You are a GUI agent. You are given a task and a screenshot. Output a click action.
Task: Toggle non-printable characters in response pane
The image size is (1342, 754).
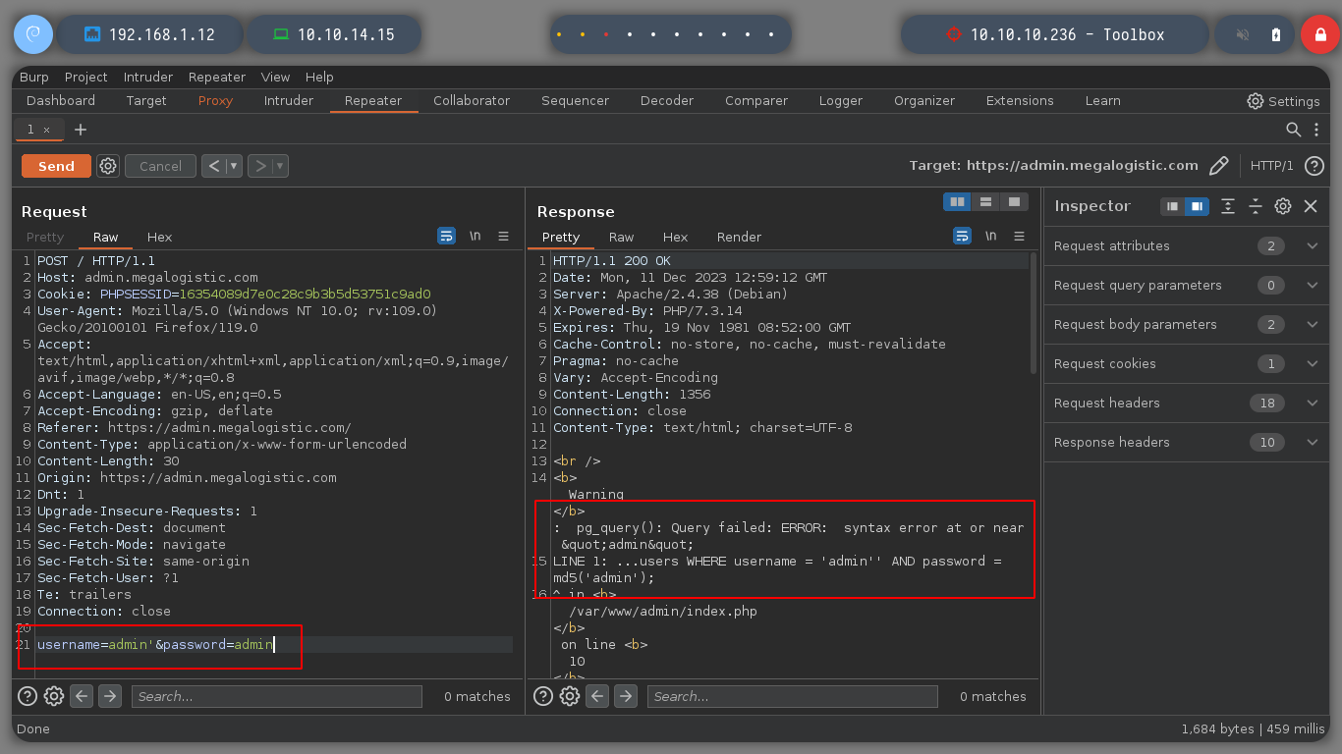(991, 237)
